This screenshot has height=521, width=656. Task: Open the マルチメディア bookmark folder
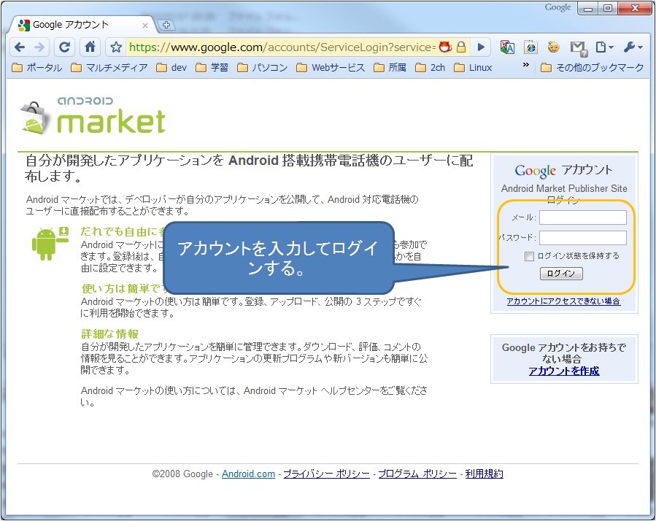(109, 68)
